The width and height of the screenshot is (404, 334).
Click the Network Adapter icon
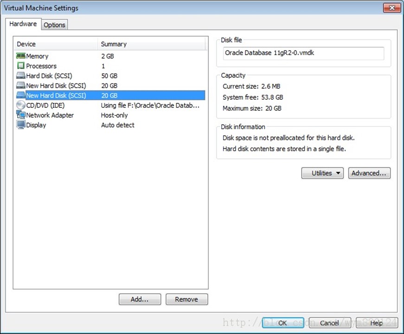pos(20,115)
